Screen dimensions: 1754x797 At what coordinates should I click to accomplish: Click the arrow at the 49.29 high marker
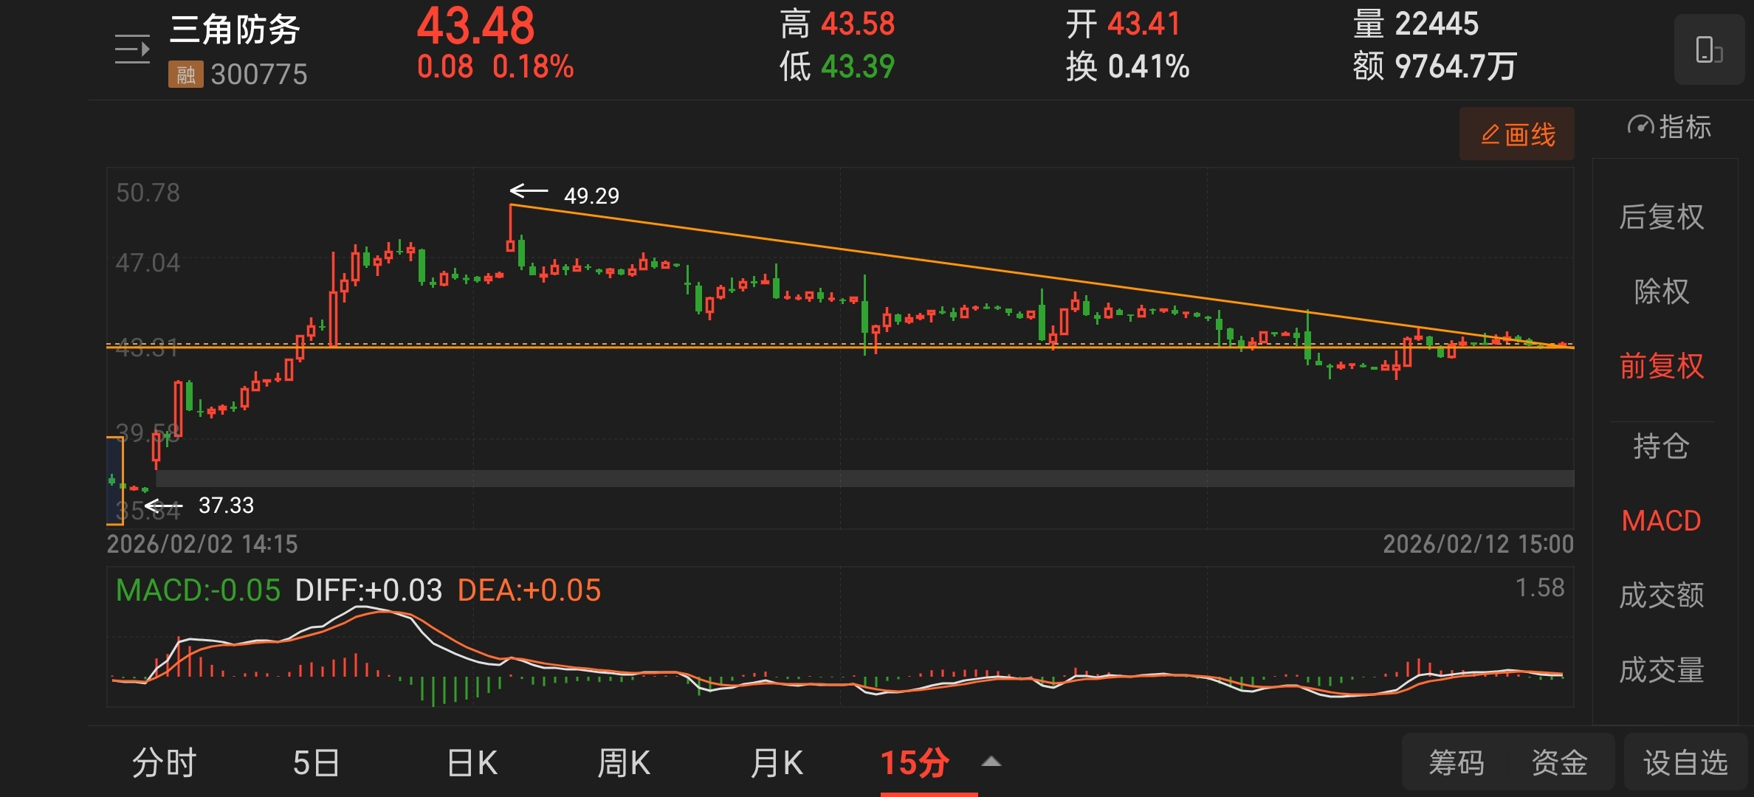pos(529,192)
